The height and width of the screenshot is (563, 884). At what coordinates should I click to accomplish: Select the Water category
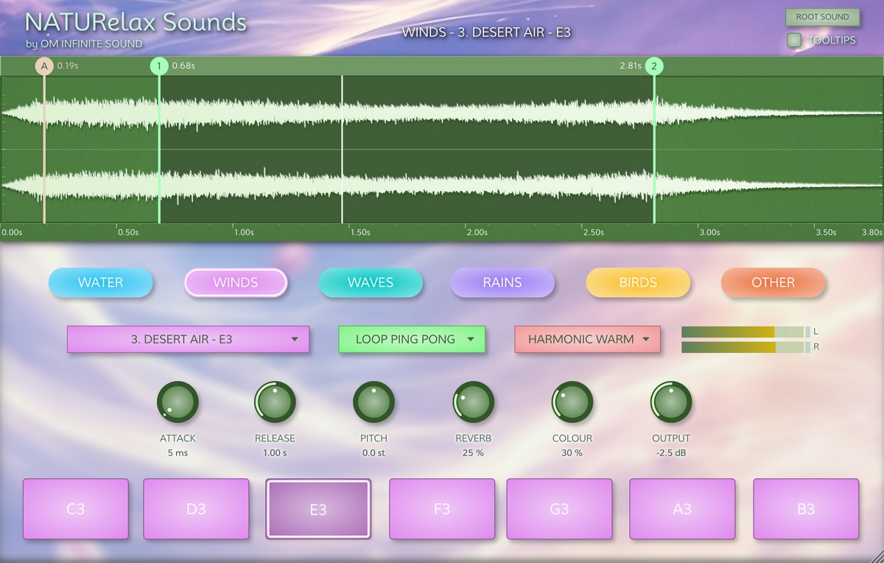101,282
